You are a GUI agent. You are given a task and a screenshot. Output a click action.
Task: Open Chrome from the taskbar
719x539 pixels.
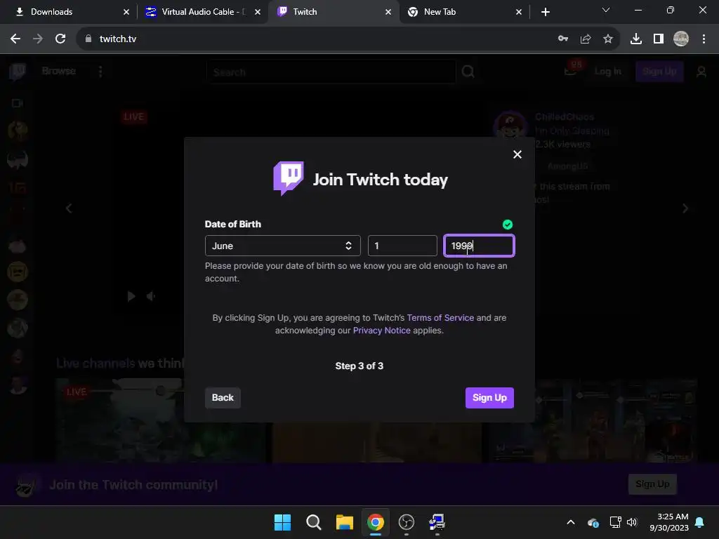(376, 522)
